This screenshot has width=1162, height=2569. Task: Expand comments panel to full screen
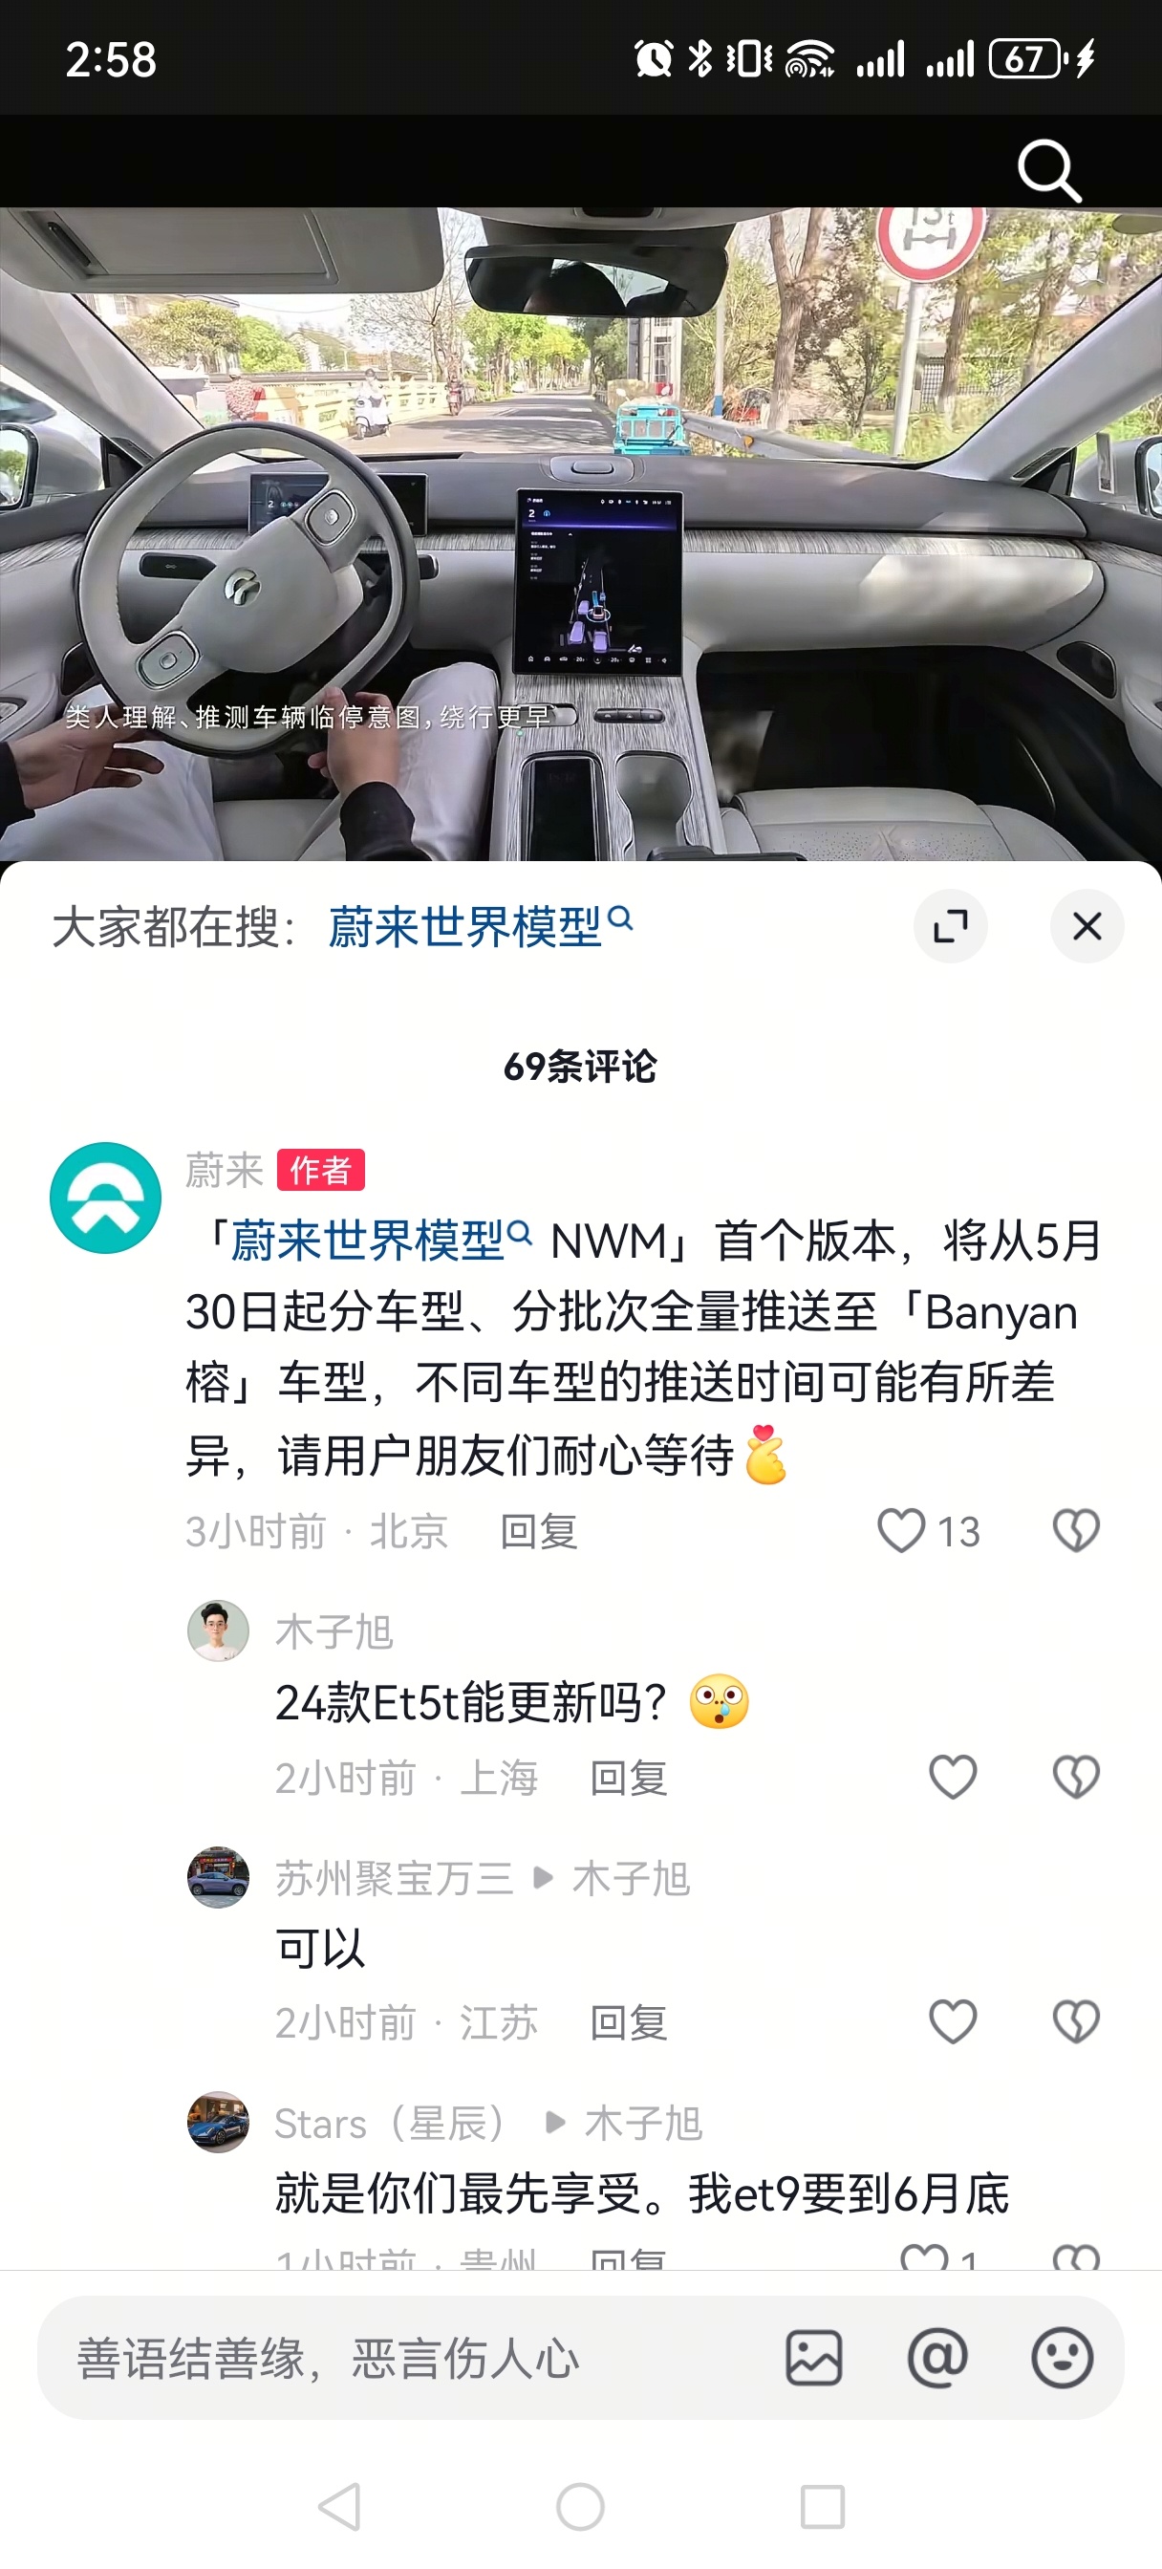(x=951, y=925)
